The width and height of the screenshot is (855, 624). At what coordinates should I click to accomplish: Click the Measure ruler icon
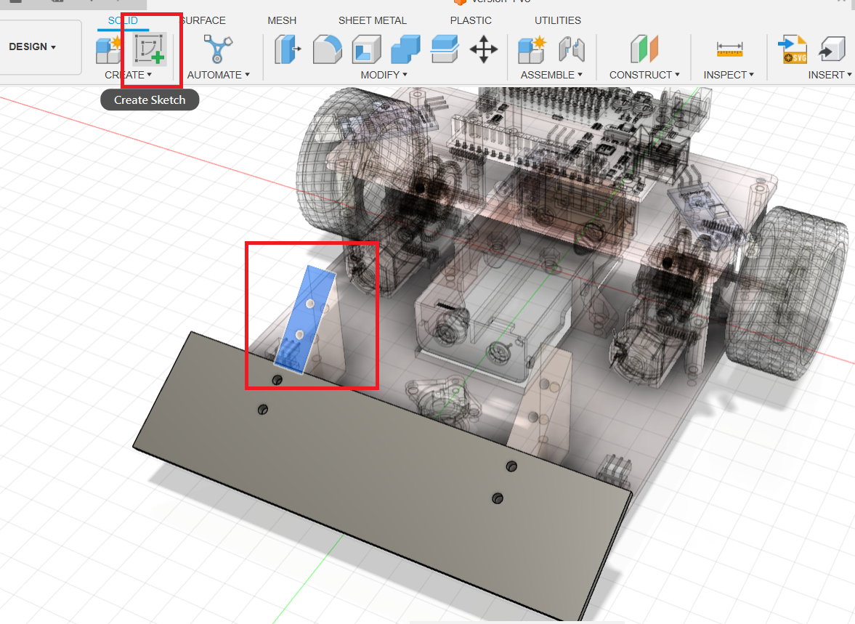coord(729,49)
